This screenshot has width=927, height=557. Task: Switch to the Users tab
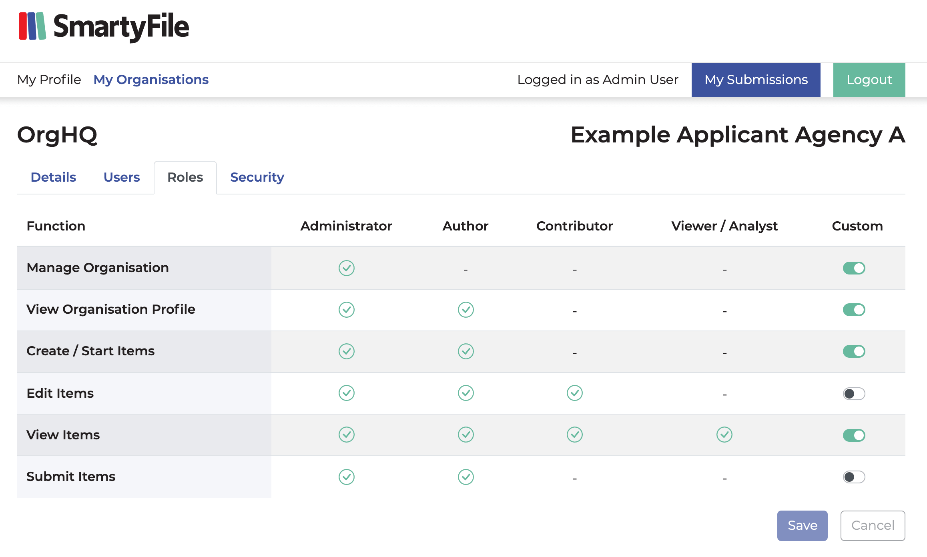click(x=121, y=177)
